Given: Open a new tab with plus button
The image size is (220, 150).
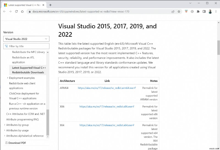Looking at the screenshot, I should click(50, 5).
